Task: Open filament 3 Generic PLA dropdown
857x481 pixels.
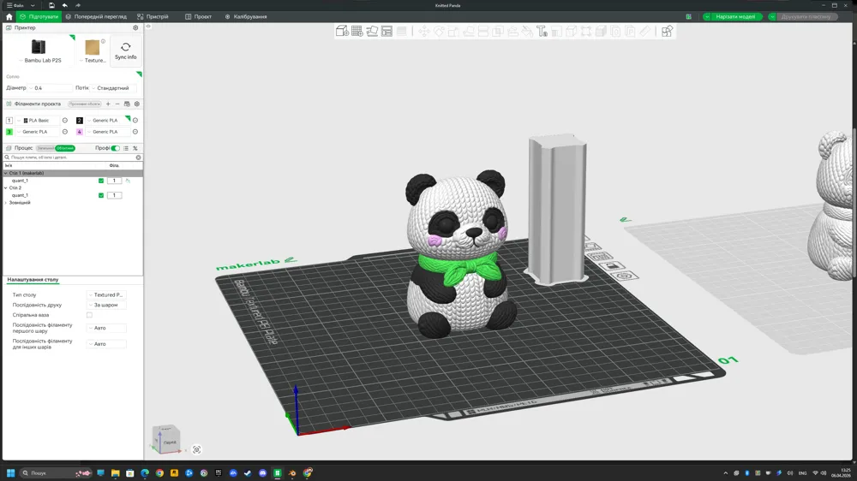Action: point(38,132)
